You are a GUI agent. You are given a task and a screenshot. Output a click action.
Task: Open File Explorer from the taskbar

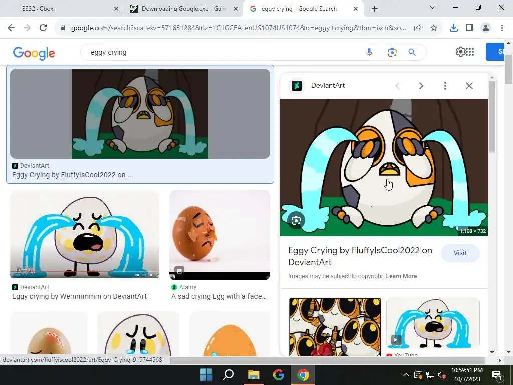click(253, 375)
